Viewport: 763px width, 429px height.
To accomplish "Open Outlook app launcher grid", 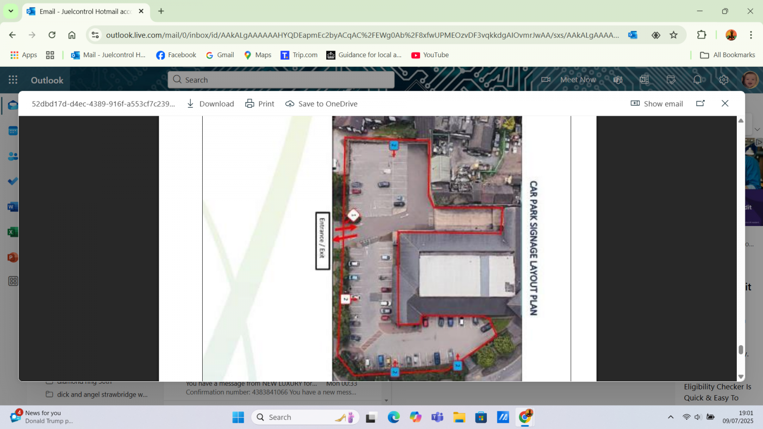I will tap(13, 80).
